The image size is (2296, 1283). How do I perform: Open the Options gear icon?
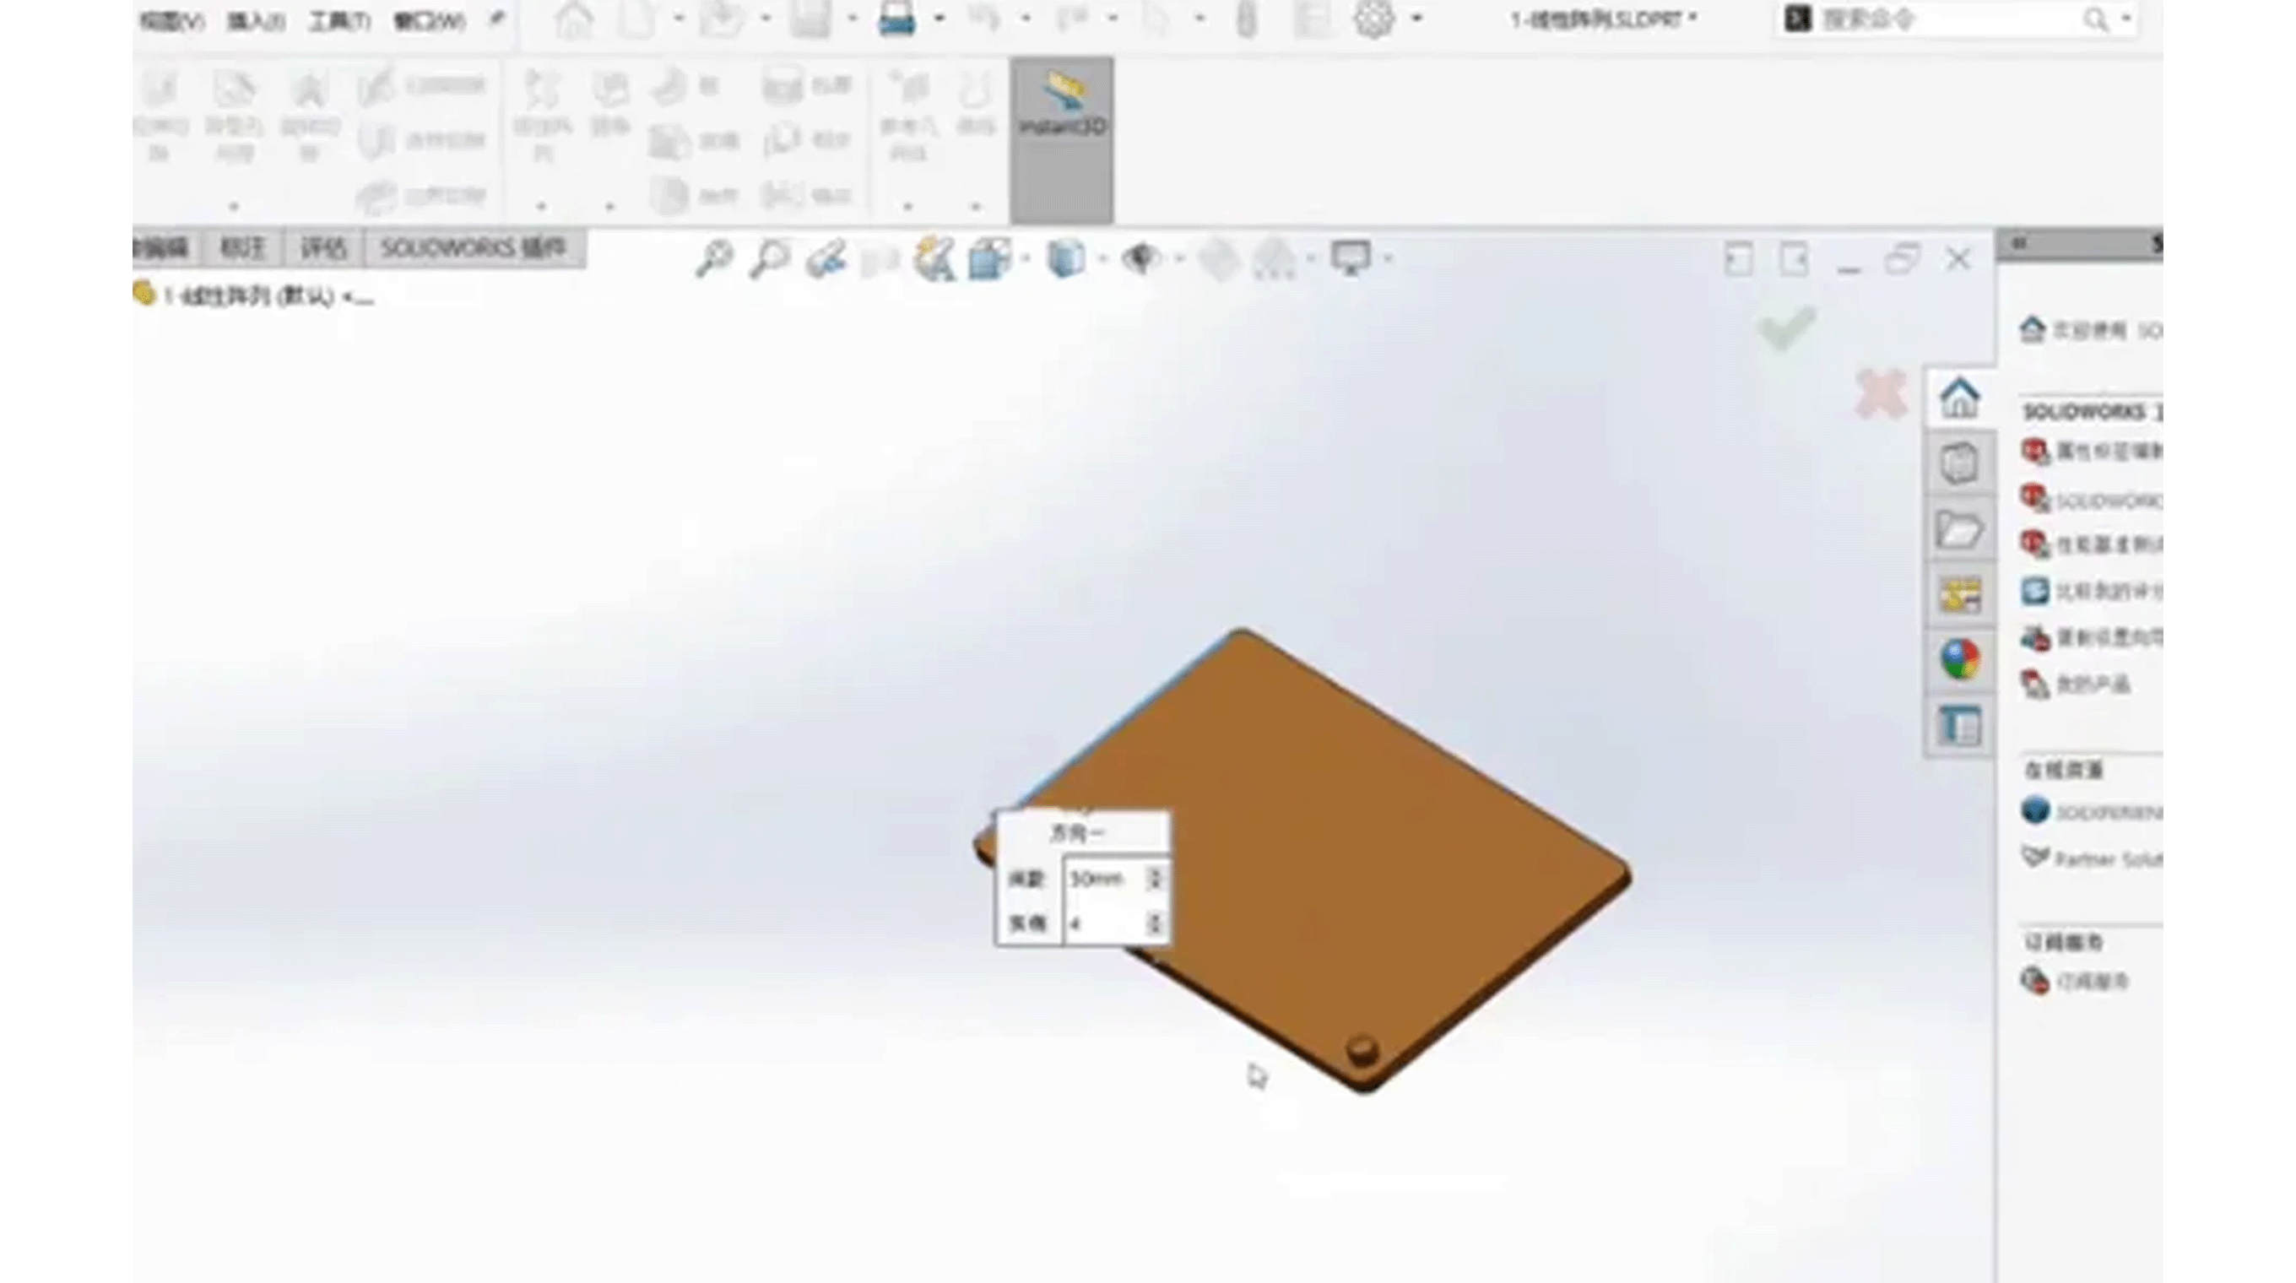[1373, 19]
